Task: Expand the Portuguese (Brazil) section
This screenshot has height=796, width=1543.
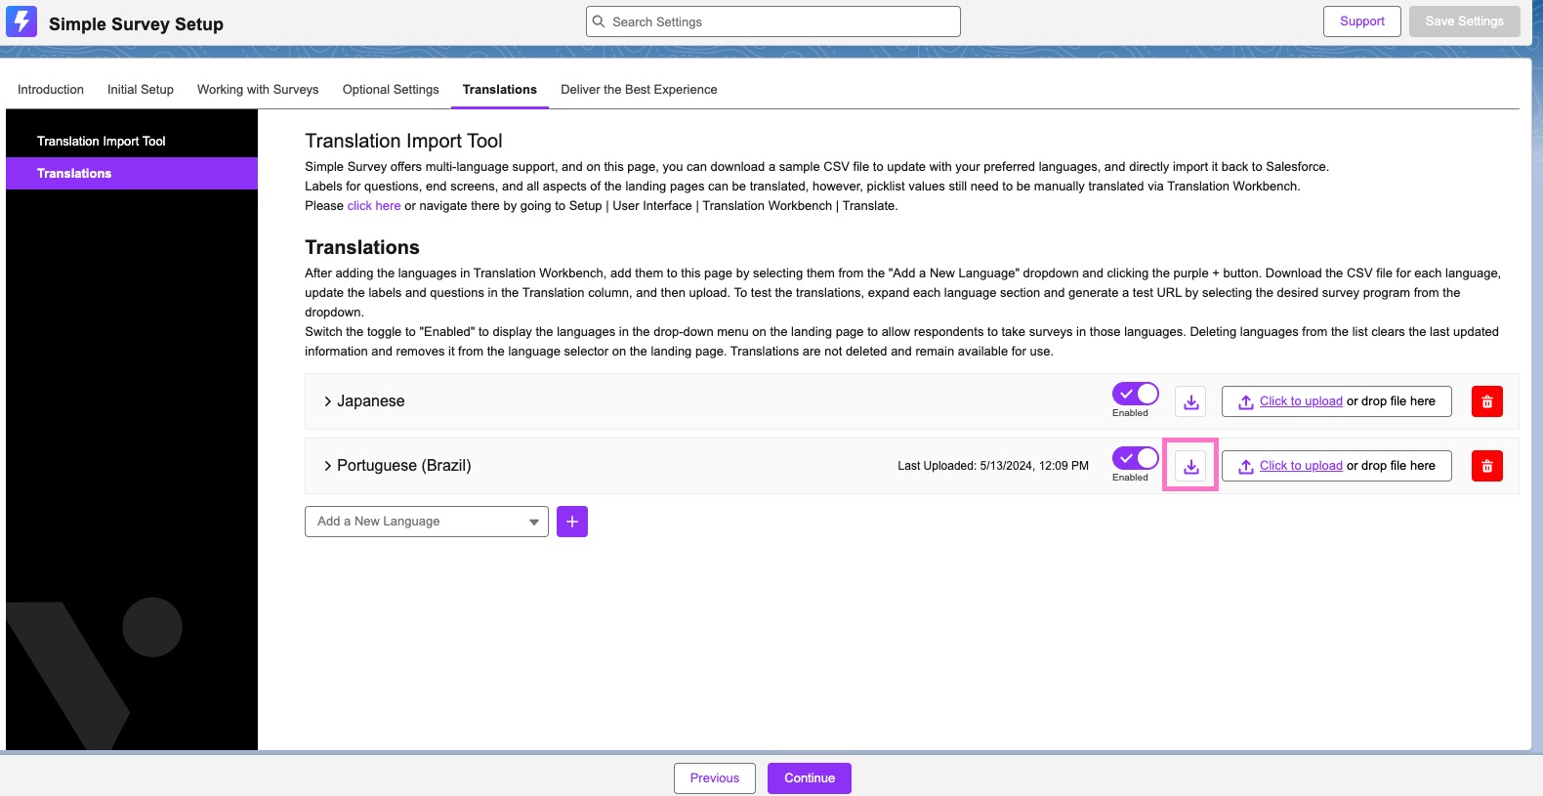Action: 328,466
